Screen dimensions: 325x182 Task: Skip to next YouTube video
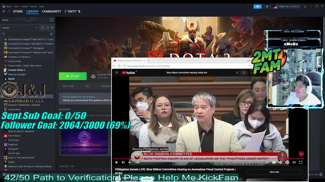[123, 163]
